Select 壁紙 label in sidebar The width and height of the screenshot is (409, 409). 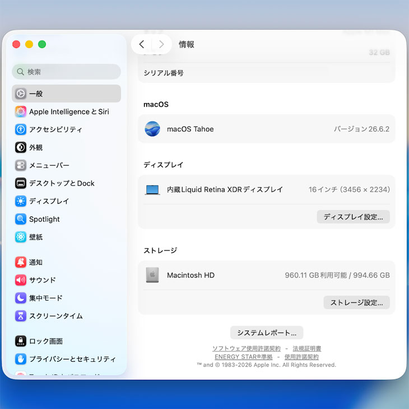point(36,237)
